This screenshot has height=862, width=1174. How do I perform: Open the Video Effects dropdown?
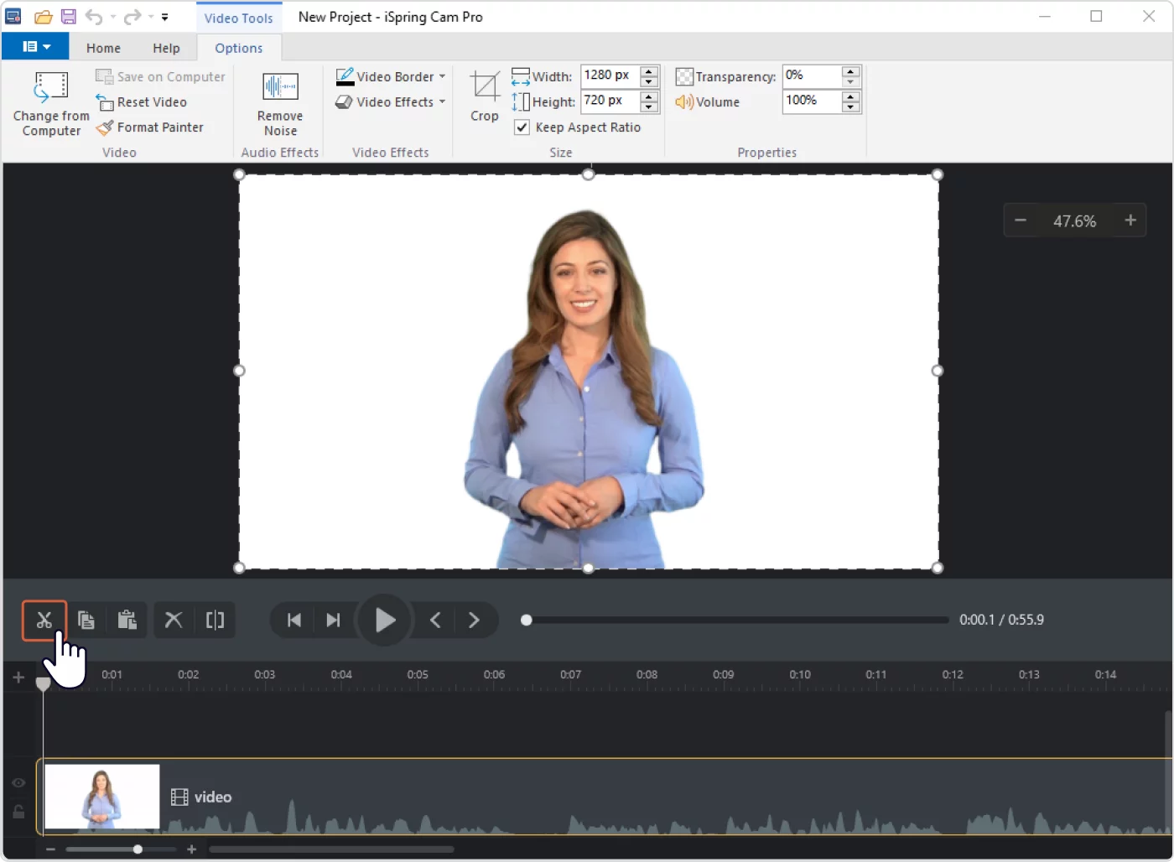coord(391,102)
